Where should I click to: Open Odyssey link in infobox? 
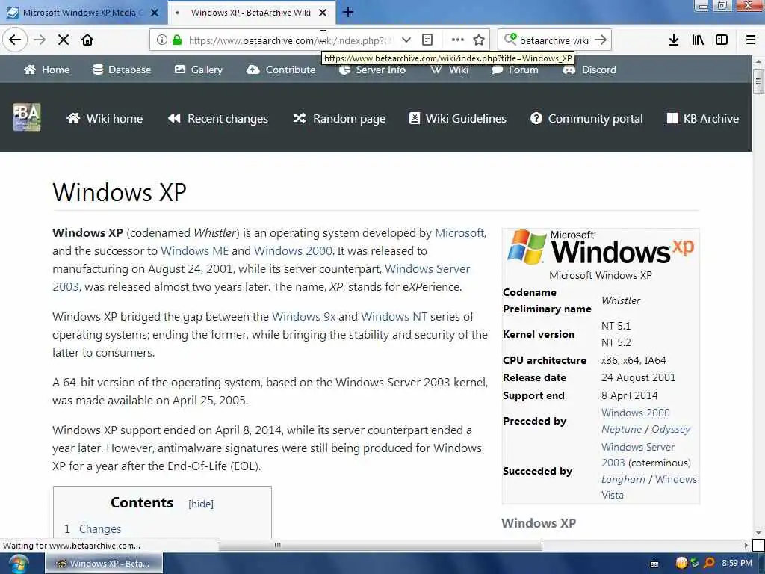tap(671, 430)
